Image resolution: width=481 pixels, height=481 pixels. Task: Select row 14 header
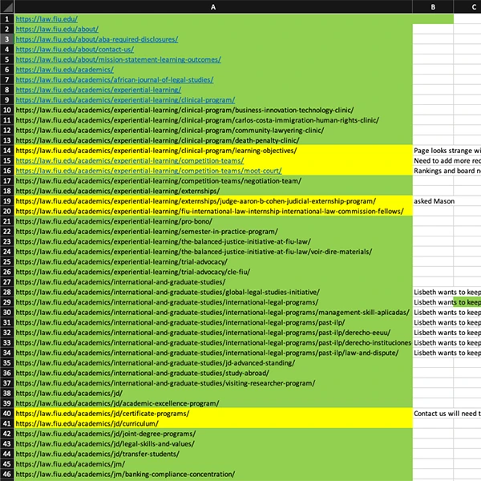coord(6,151)
